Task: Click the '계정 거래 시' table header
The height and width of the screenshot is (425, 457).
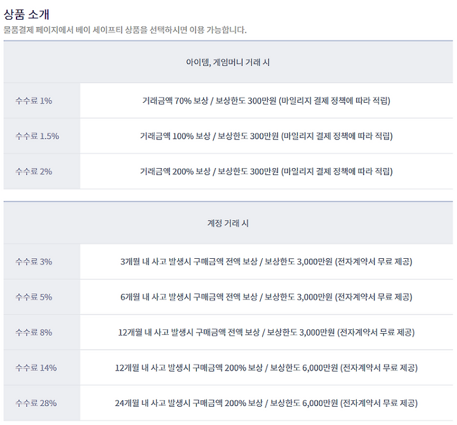Action: (228, 223)
